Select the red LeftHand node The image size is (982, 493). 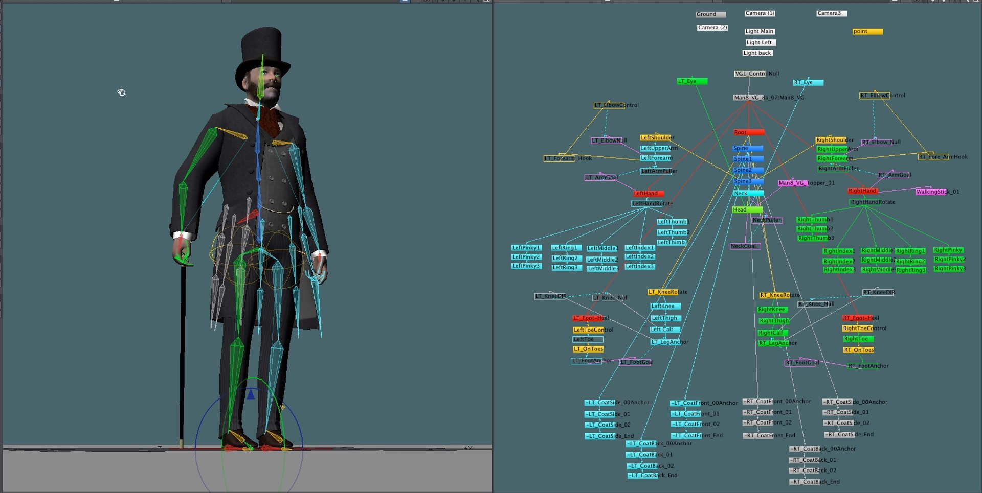(649, 194)
